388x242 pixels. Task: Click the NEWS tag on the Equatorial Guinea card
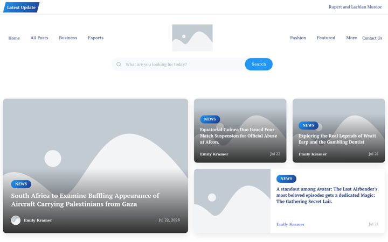click(210, 119)
